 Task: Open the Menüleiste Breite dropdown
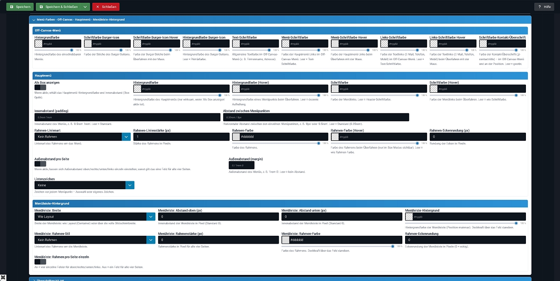point(95,217)
